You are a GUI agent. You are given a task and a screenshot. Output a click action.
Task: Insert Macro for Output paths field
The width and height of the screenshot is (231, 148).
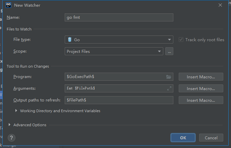[201, 100]
